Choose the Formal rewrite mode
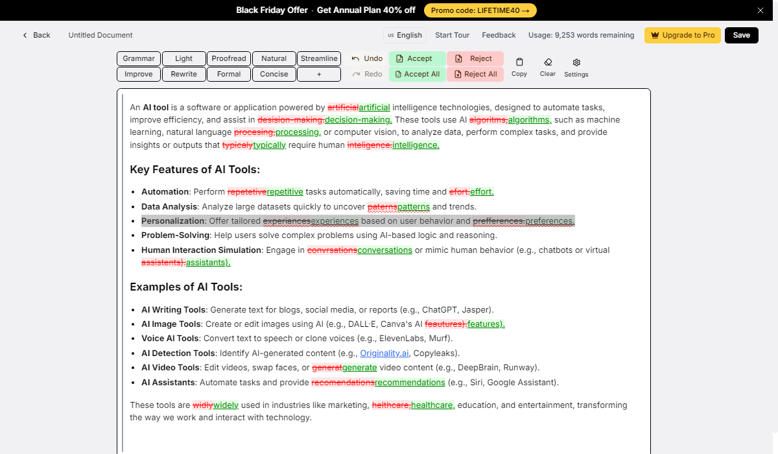This screenshot has width=778, height=454. 229,74
